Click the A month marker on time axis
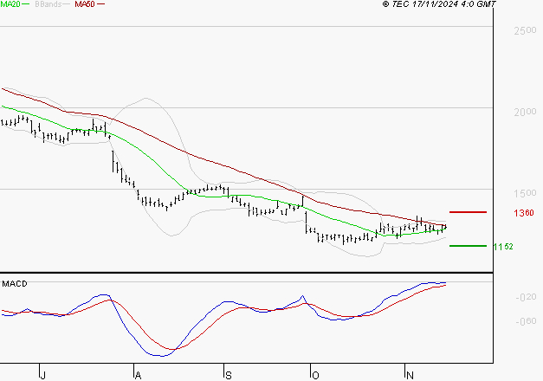Viewport: 543px width, 381px height. 138,376
